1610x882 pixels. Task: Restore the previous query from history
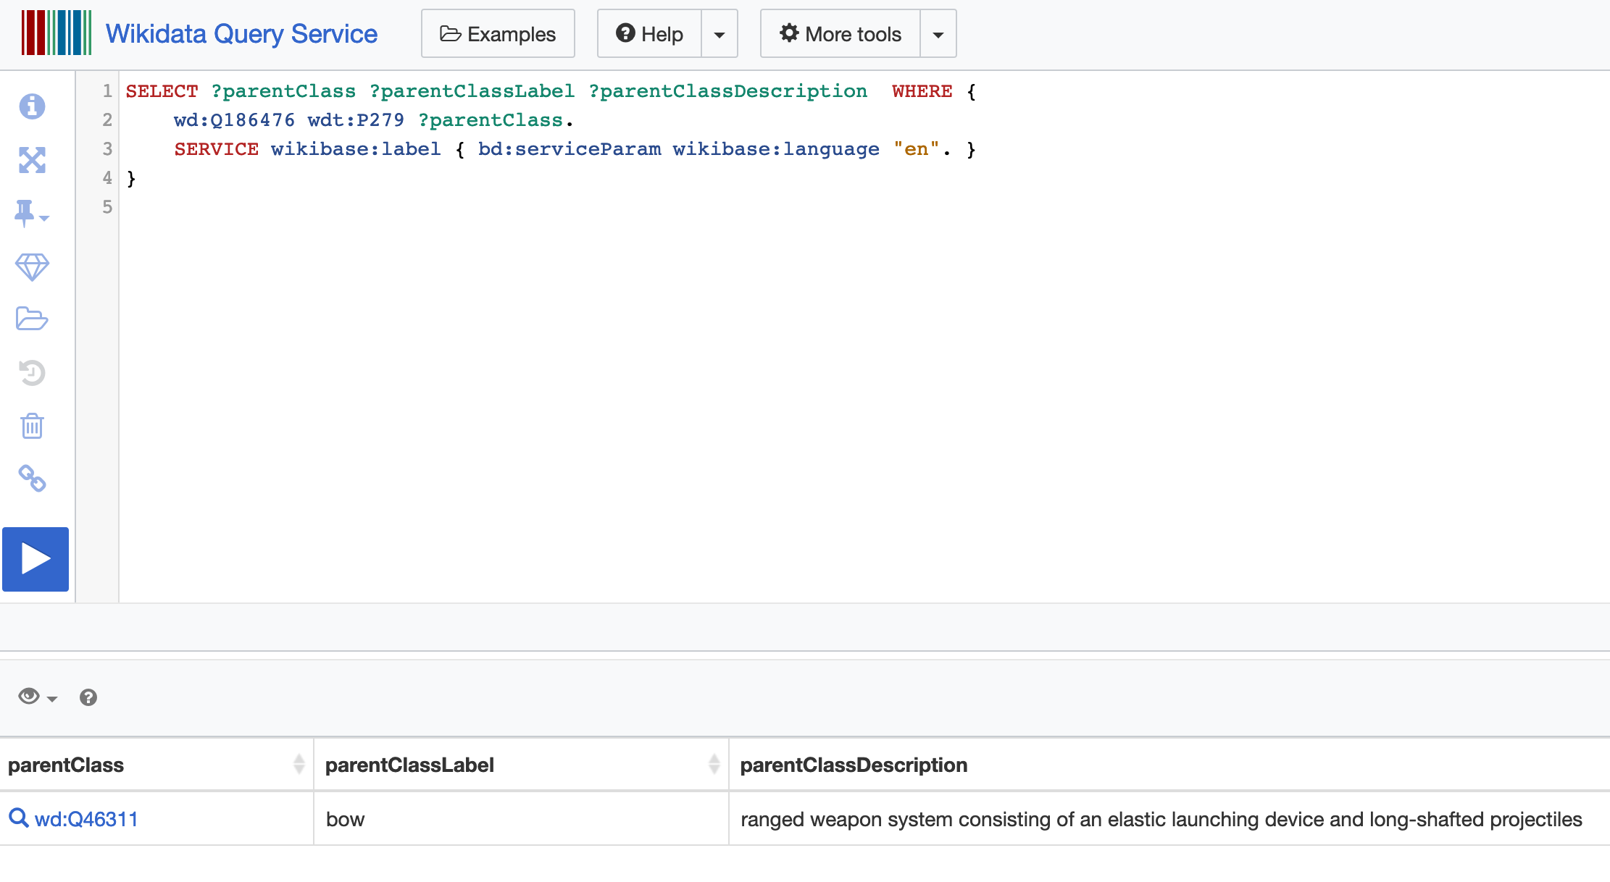[32, 372]
